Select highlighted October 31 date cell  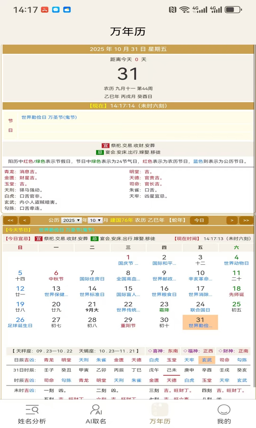200,322
